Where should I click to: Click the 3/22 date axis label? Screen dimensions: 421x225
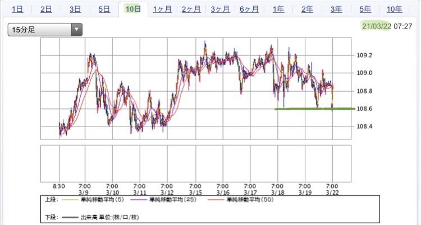333,193
